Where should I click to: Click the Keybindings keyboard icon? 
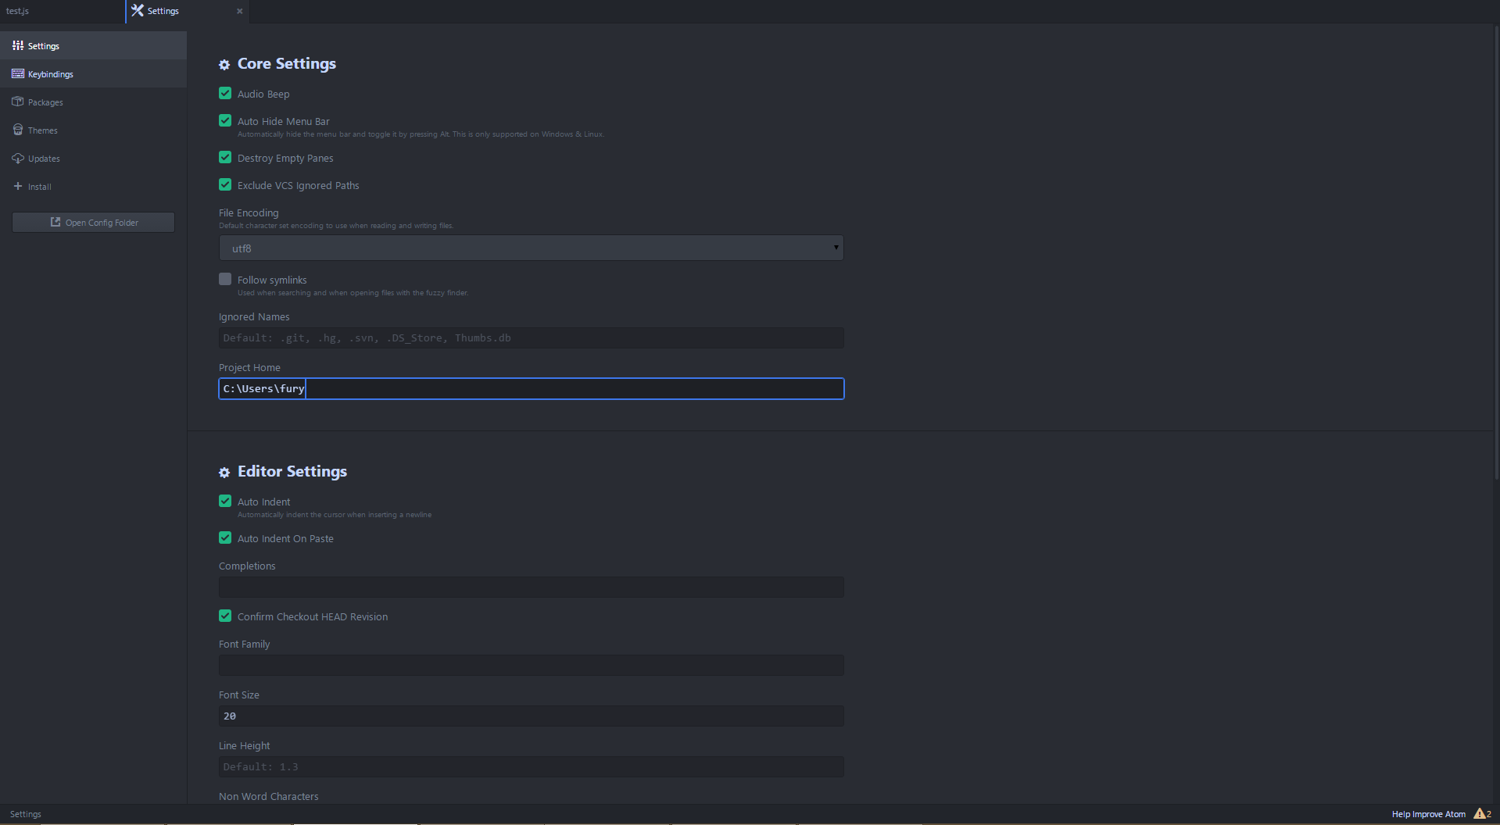[x=18, y=74]
